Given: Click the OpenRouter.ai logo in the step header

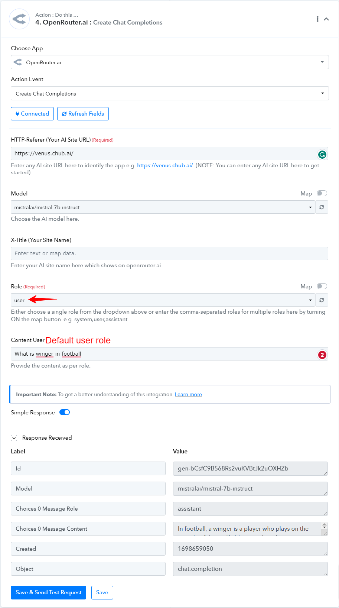Looking at the screenshot, I should (x=19, y=19).
